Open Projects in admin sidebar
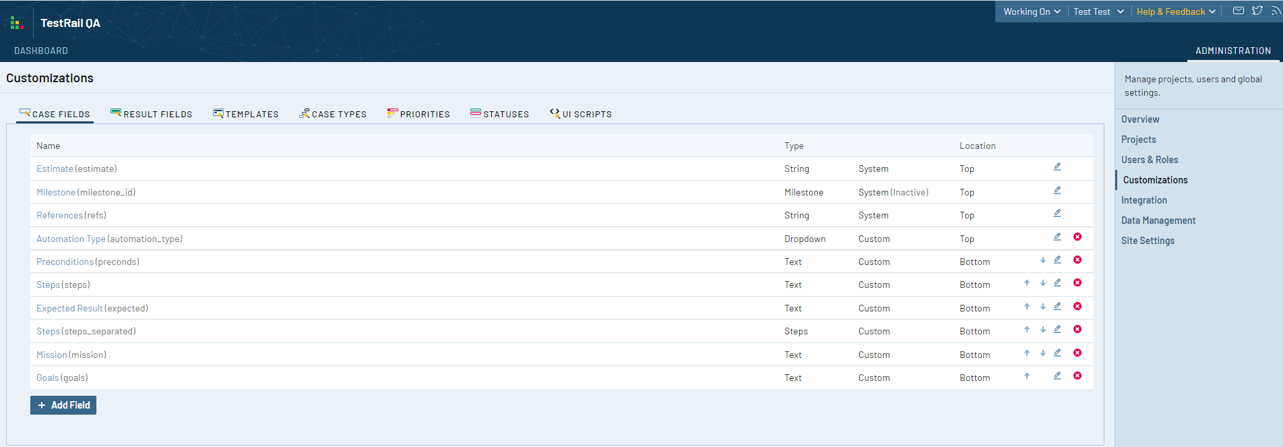Viewport: 1283px width, 447px height. (1139, 140)
